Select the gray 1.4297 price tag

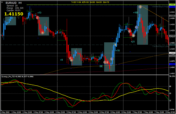point(172,16)
